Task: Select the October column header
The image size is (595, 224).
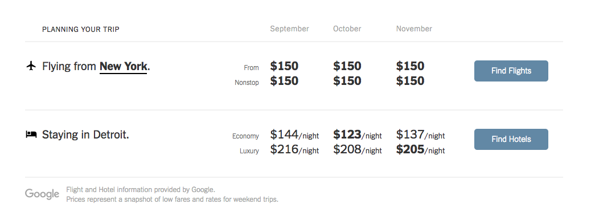Action: [347, 29]
